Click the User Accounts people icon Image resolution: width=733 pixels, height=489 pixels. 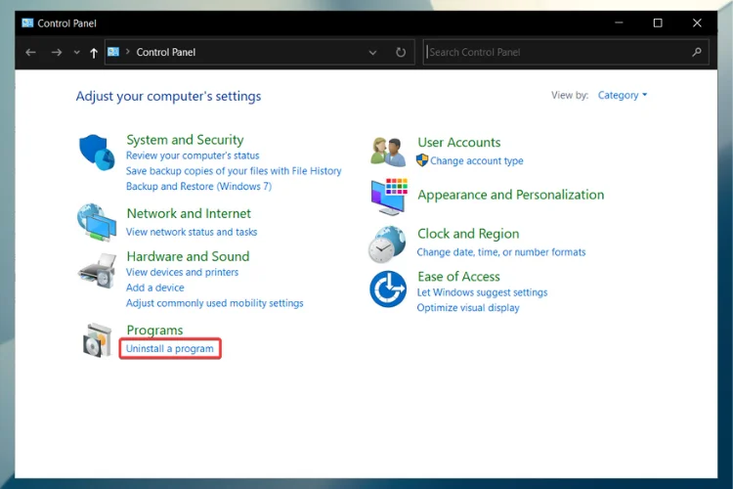point(388,152)
